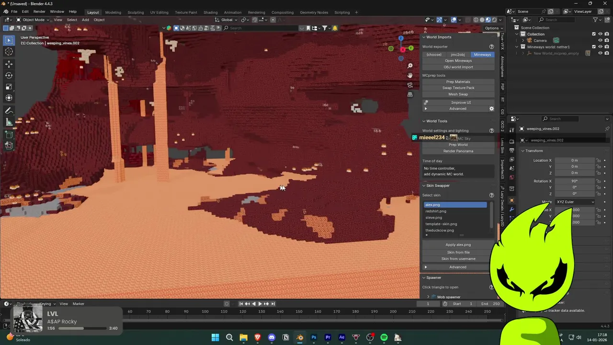Toggle camera view with the camera icon
The height and width of the screenshot is (345, 613).
click(410, 85)
